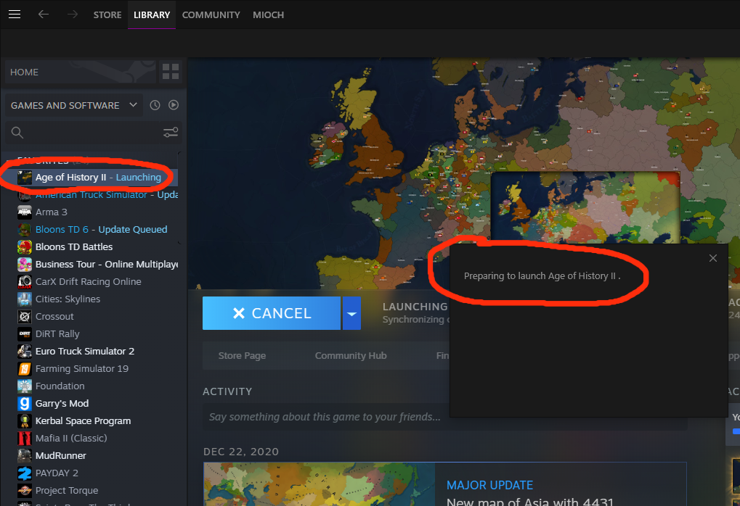Select Arma 3 in the library
Image resolution: width=740 pixels, height=506 pixels.
(x=52, y=212)
